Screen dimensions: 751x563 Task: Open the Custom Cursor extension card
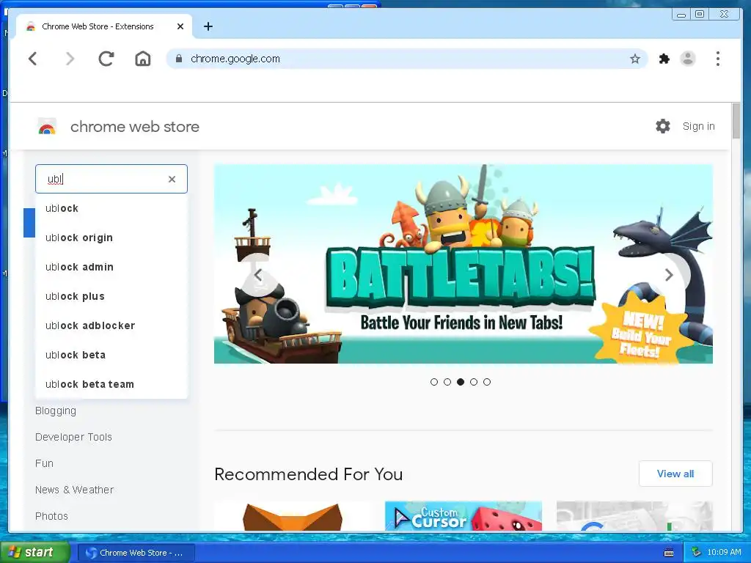coord(464,515)
